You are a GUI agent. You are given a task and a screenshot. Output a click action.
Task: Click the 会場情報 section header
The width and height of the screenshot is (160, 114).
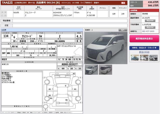144,10
